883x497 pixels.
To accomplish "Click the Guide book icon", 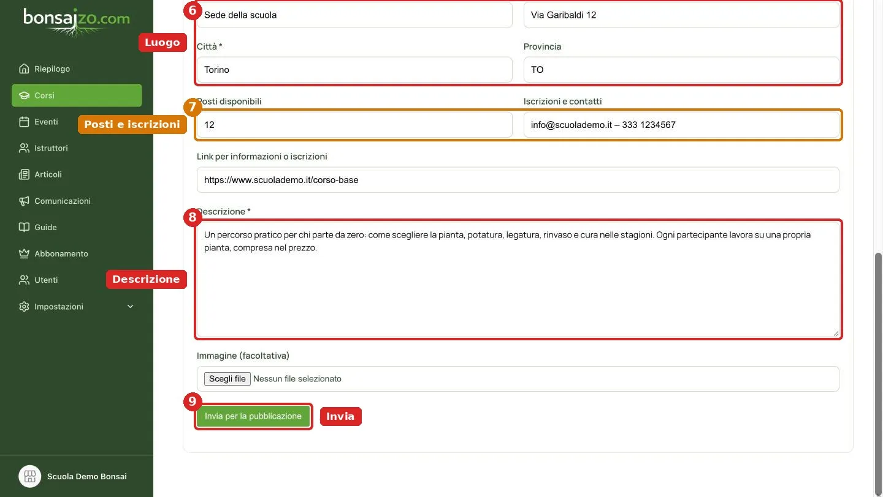I will (x=24, y=227).
